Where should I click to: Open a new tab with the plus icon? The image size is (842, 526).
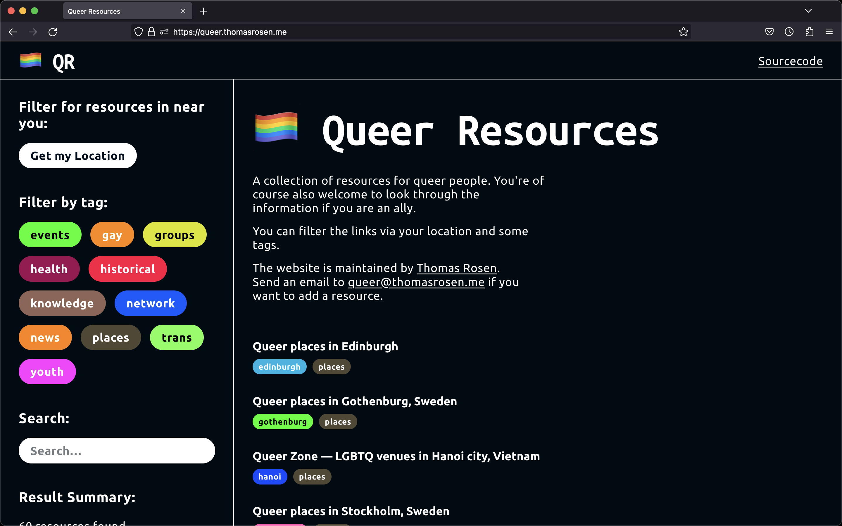[x=203, y=11]
